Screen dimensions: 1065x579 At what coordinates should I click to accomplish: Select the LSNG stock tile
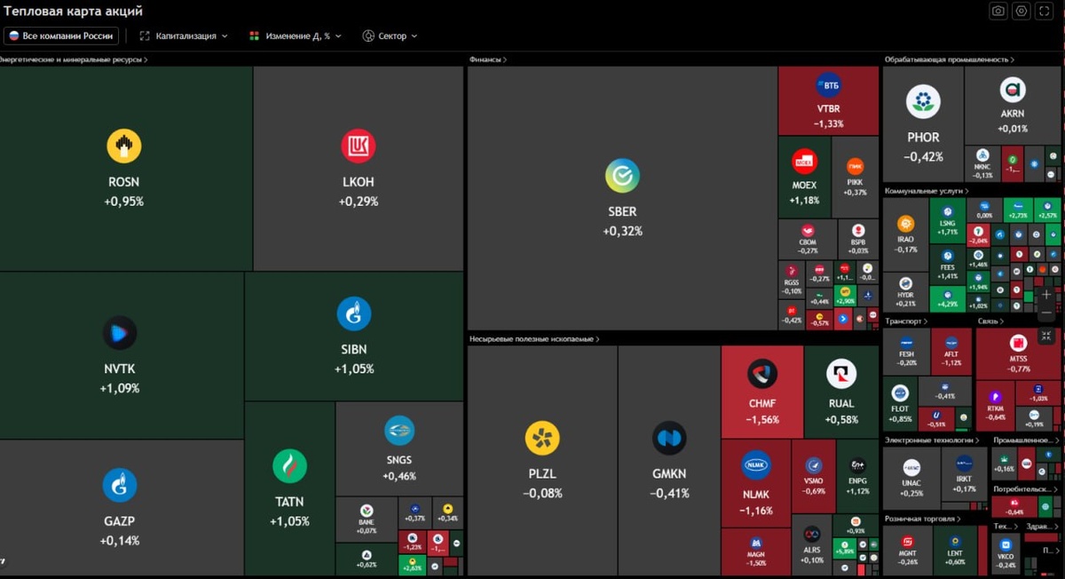948,220
